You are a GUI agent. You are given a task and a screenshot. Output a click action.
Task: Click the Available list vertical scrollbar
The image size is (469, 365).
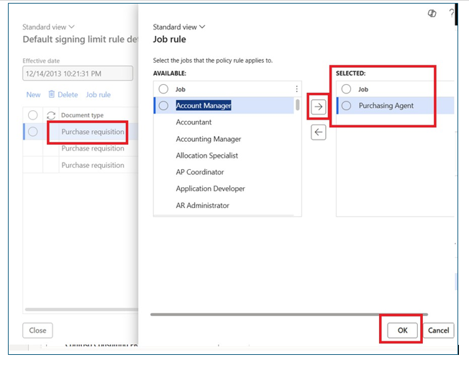(298, 106)
